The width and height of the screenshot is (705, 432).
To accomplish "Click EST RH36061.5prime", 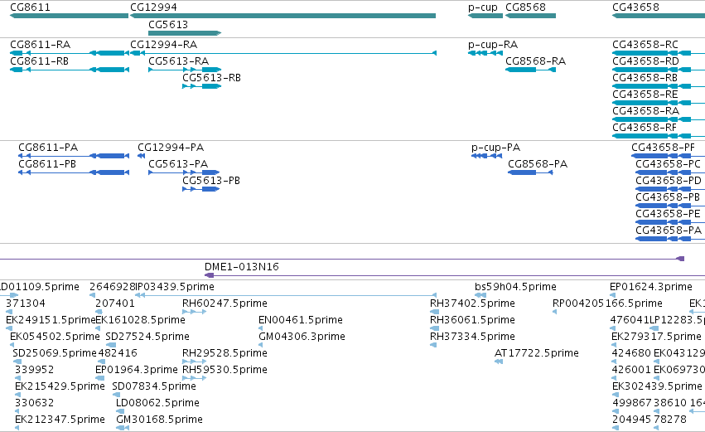I will click(434, 328).
